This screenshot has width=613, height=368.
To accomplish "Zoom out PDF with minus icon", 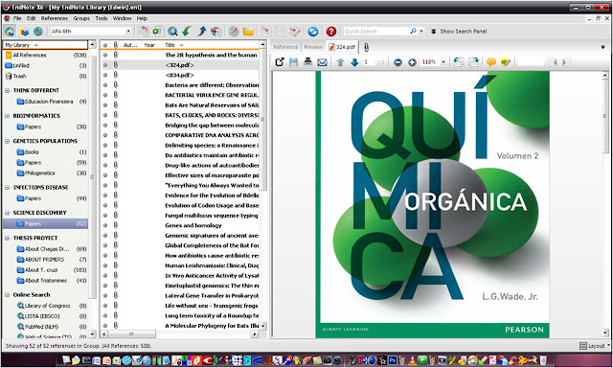I will 398,62.
